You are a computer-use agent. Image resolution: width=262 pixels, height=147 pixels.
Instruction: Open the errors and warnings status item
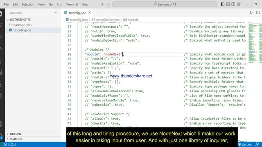[x=10, y=144]
